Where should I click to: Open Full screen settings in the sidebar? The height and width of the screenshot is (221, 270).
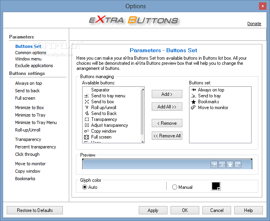click(x=25, y=98)
